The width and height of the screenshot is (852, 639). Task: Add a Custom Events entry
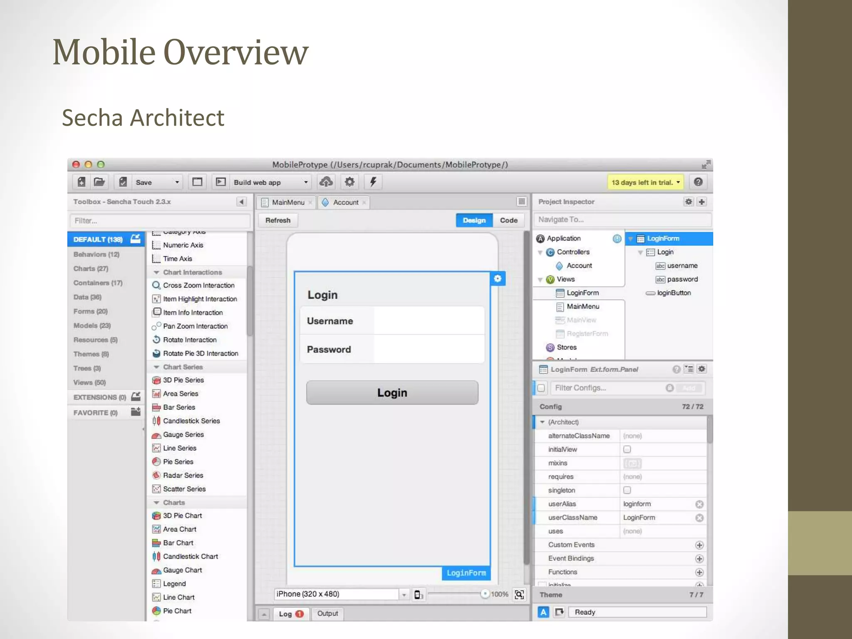(699, 545)
